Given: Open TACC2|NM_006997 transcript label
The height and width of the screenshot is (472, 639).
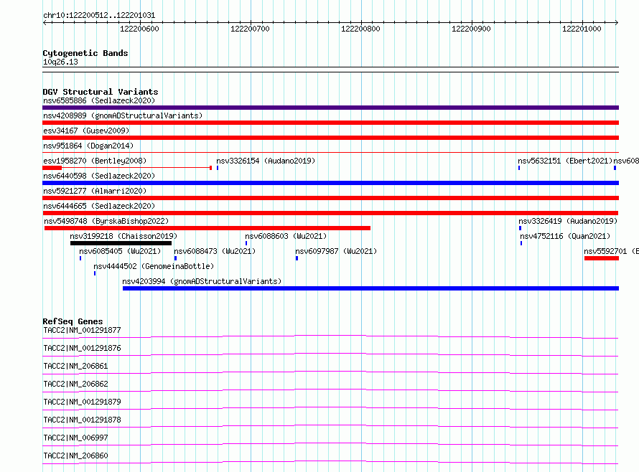Looking at the screenshot, I should coord(75,438).
